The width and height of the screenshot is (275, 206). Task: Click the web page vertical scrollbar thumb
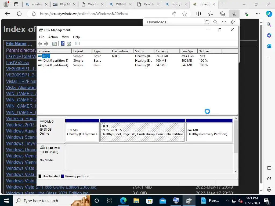(261, 104)
